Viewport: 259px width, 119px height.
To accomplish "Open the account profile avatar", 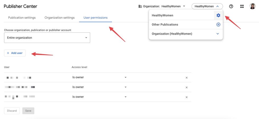I will [x=252, y=6].
